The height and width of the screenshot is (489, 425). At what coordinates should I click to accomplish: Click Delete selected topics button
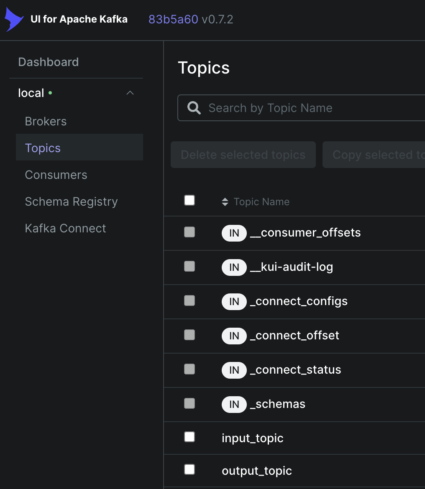coord(243,155)
